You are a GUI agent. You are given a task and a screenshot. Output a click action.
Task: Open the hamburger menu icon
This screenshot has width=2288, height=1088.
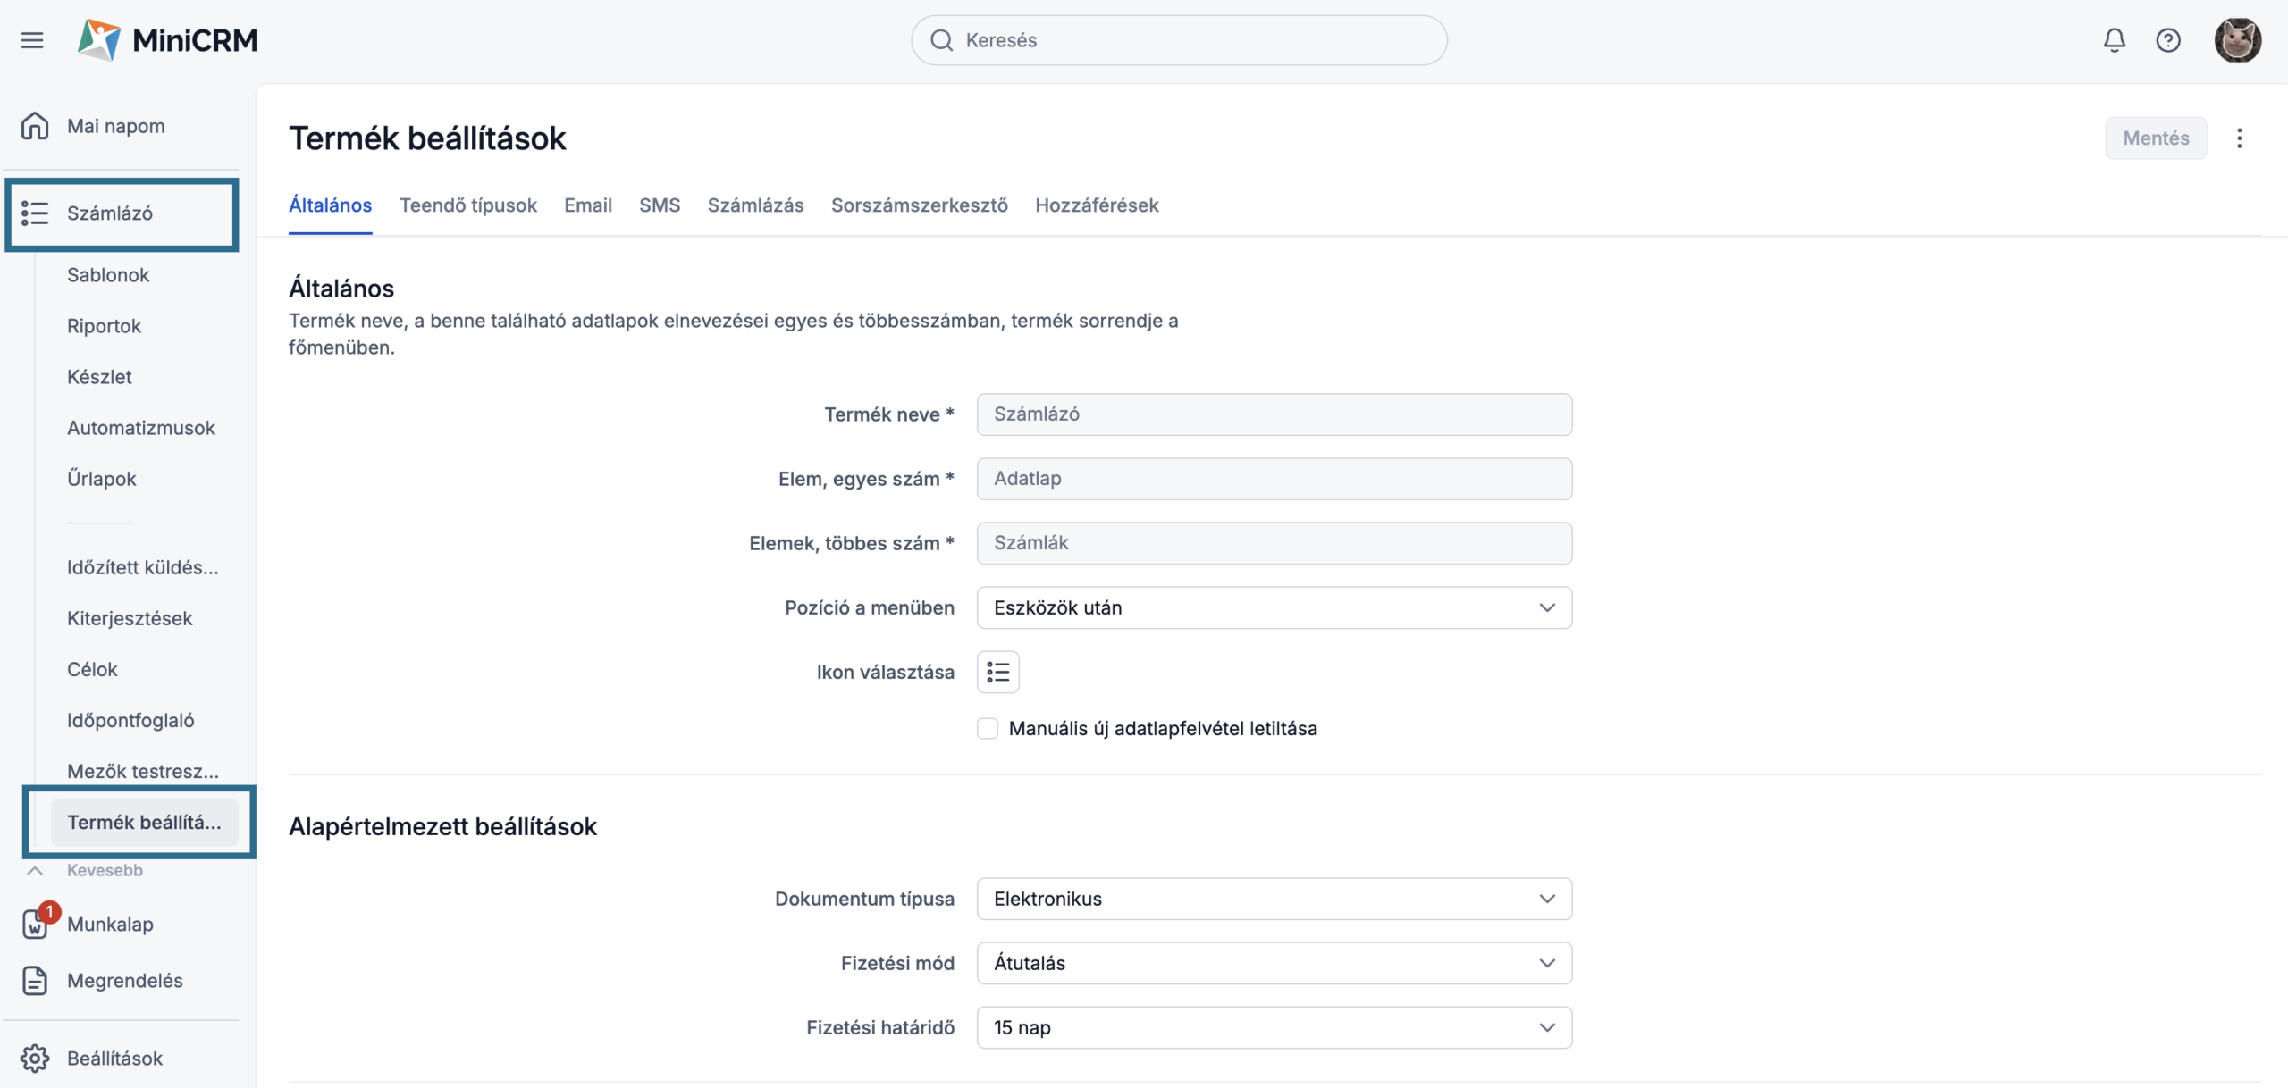[x=32, y=40]
